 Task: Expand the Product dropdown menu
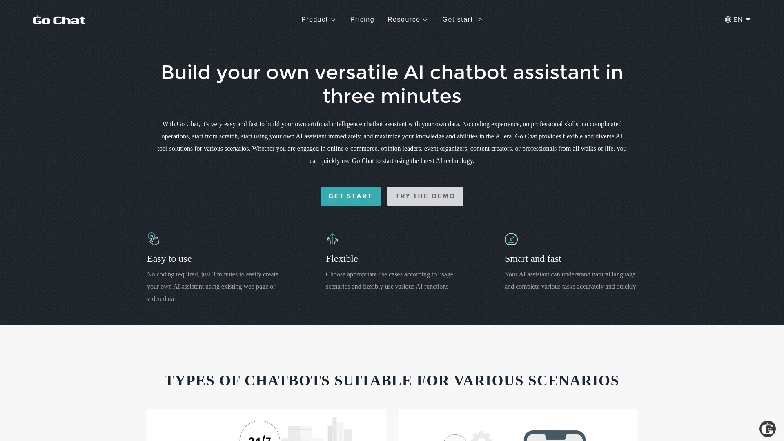click(x=318, y=19)
